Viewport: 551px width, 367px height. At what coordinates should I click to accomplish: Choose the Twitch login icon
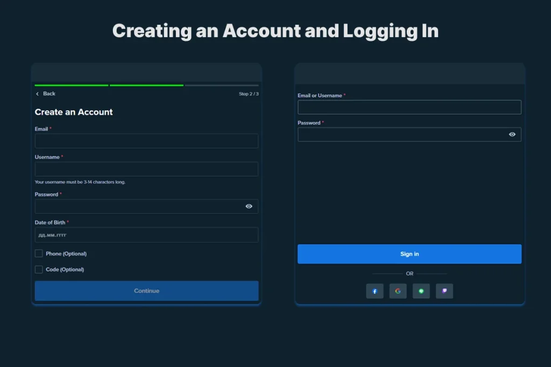444,291
